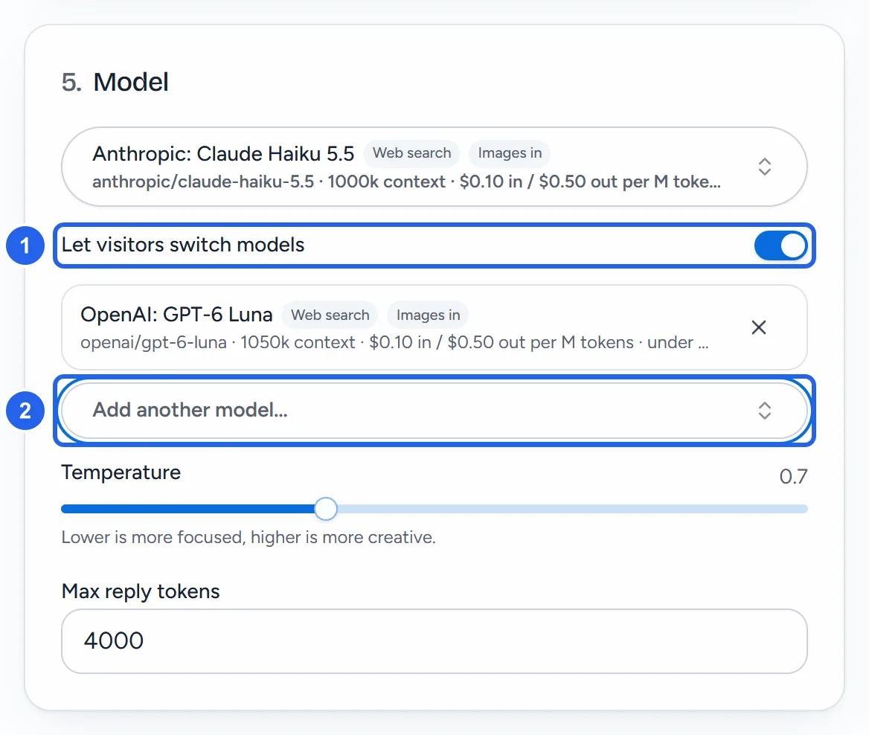Click the openai/gpt-6-luna details line
Image resolution: width=869 pixels, height=735 pixels.
[394, 342]
